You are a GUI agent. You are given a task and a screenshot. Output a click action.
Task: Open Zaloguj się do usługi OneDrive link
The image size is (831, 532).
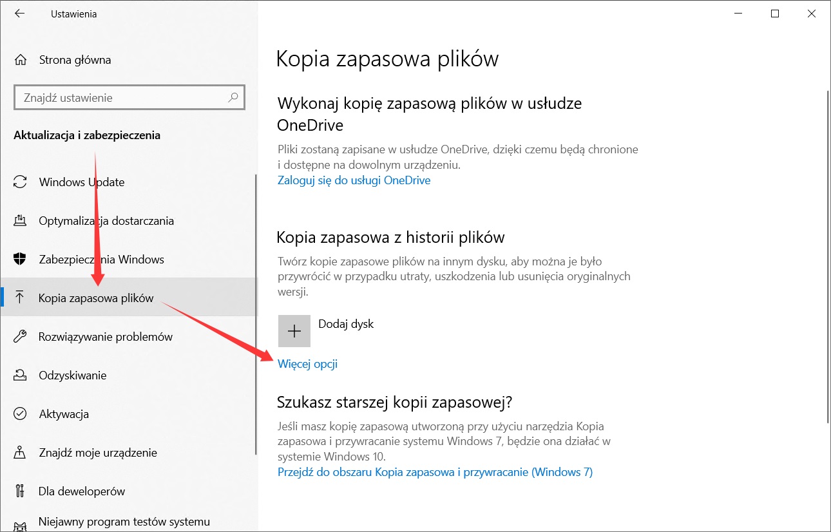tap(354, 180)
